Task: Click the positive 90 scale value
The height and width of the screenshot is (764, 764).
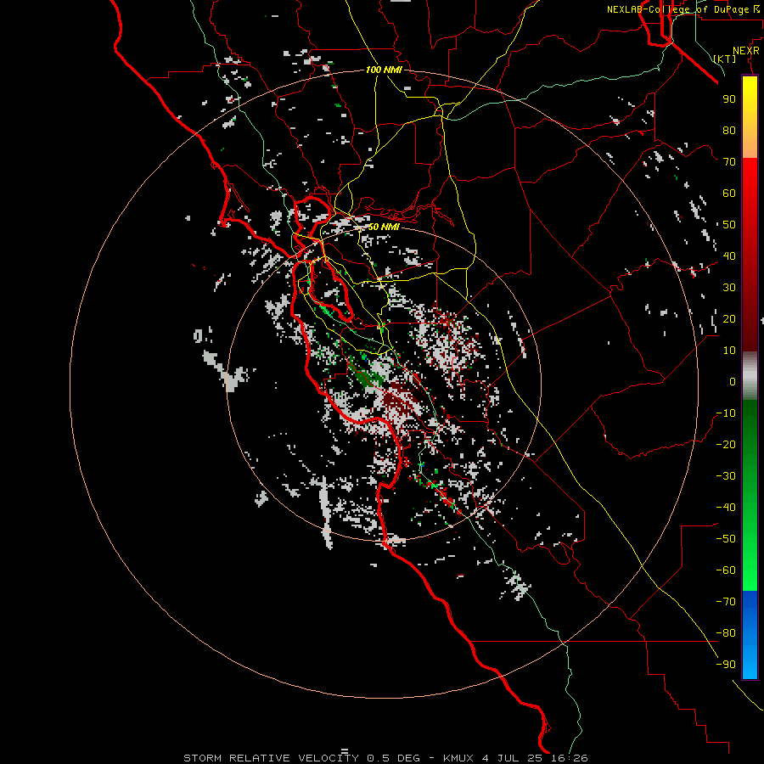Action: tap(729, 99)
